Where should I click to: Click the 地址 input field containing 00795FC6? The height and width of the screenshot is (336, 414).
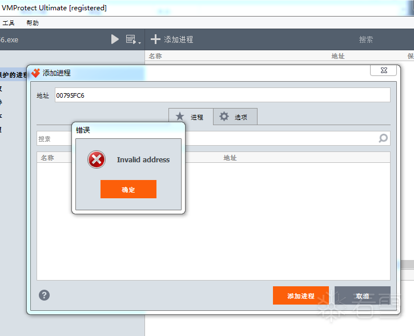coord(222,95)
